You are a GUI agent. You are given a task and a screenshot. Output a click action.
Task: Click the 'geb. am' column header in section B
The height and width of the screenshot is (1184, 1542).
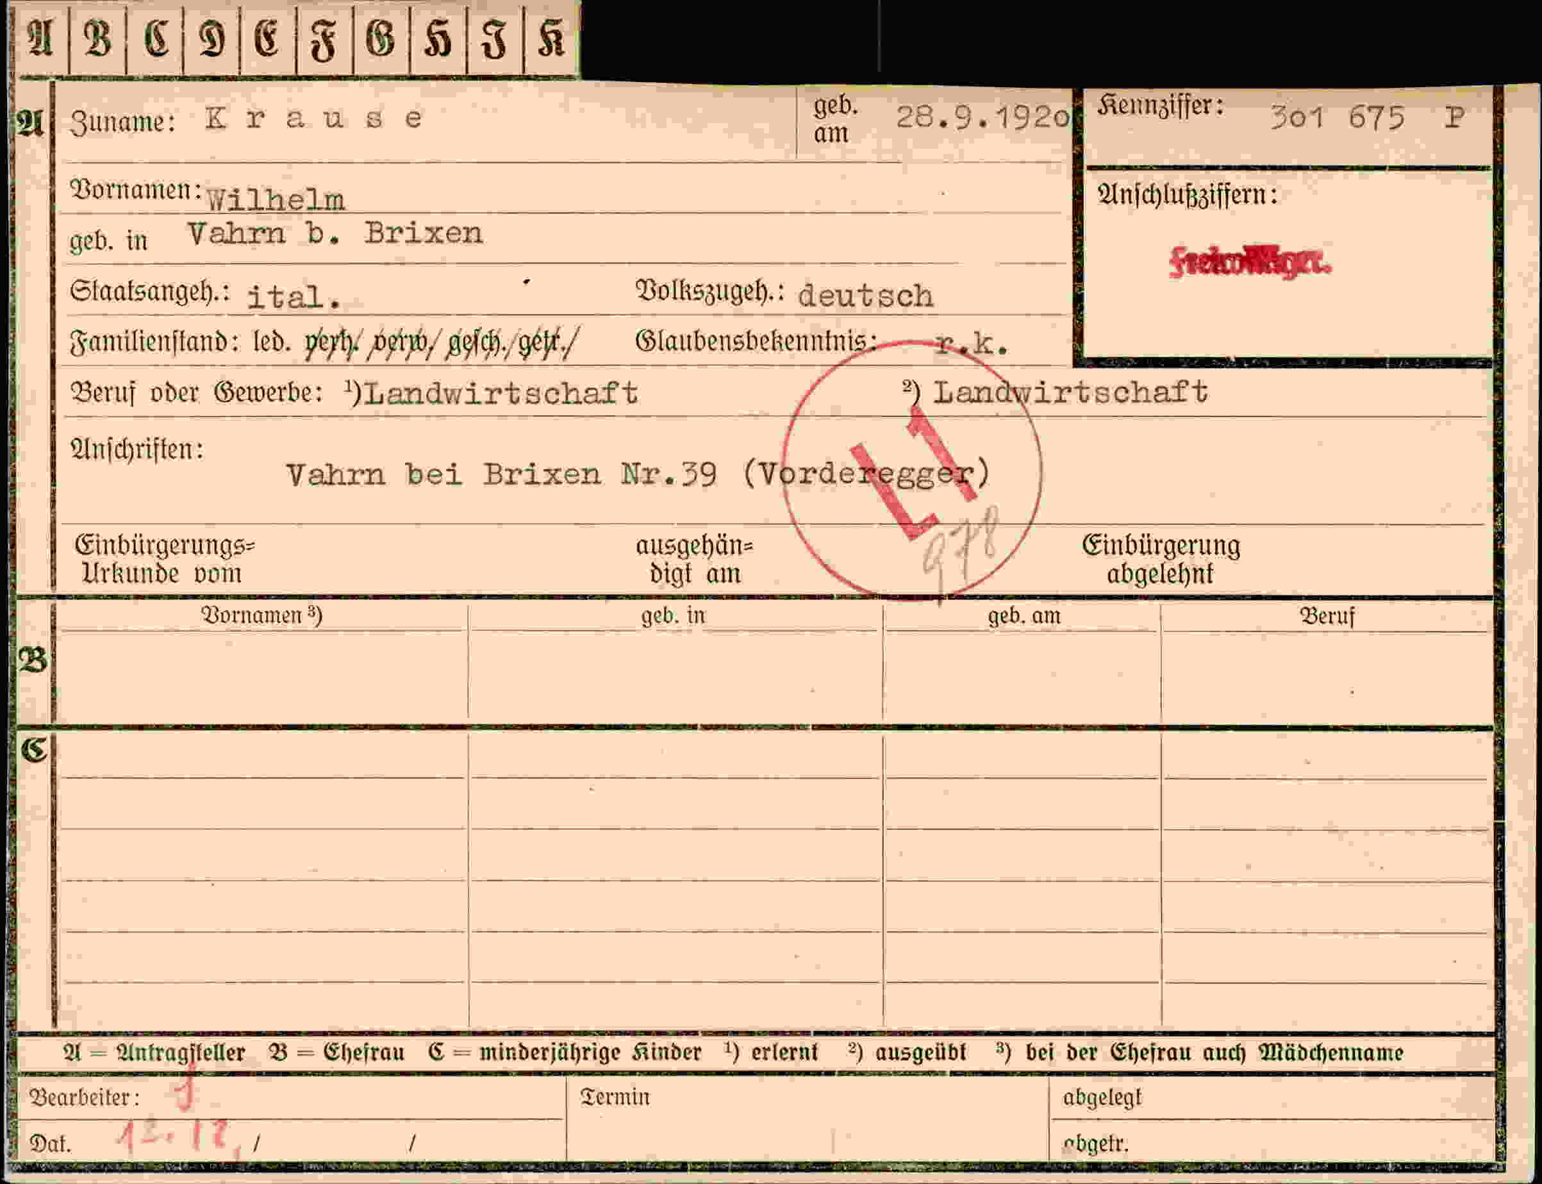(x=1024, y=616)
